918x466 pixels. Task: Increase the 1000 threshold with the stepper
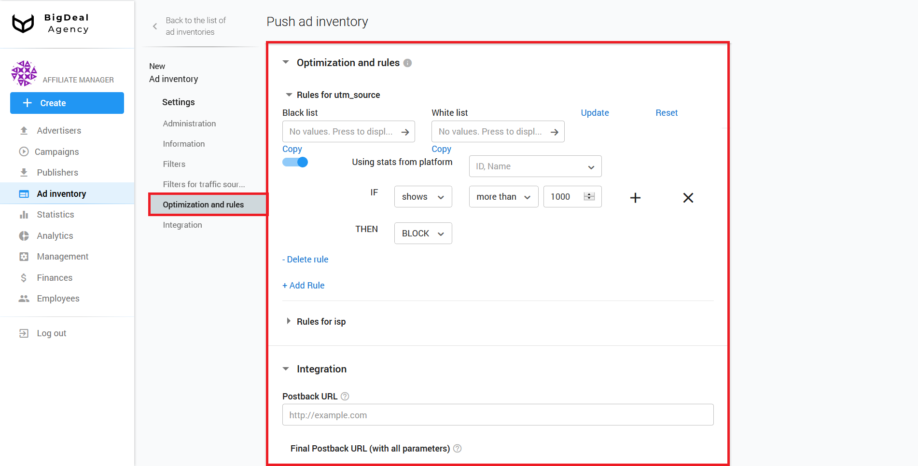(589, 194)
